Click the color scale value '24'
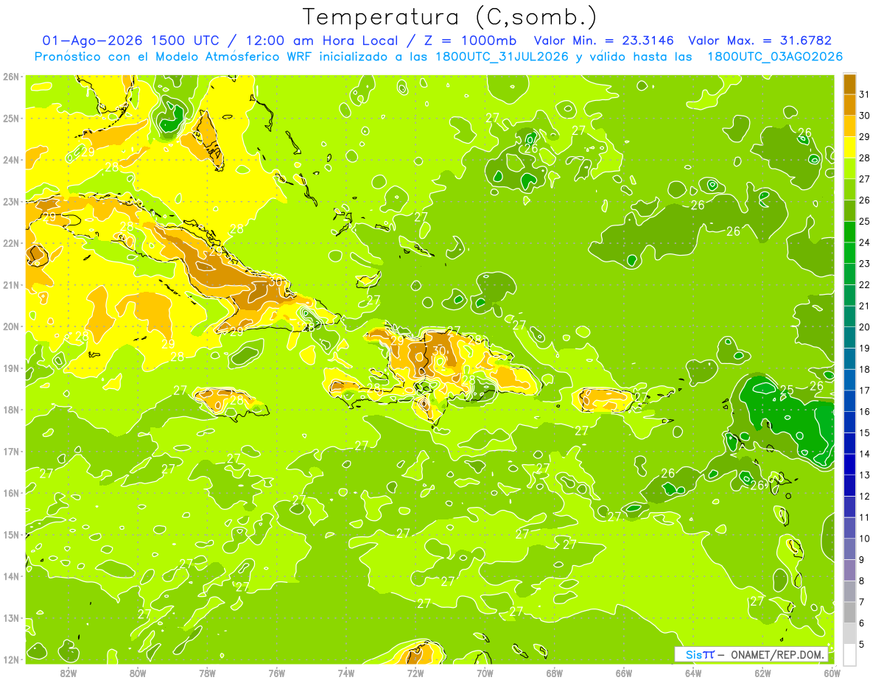 864,242
